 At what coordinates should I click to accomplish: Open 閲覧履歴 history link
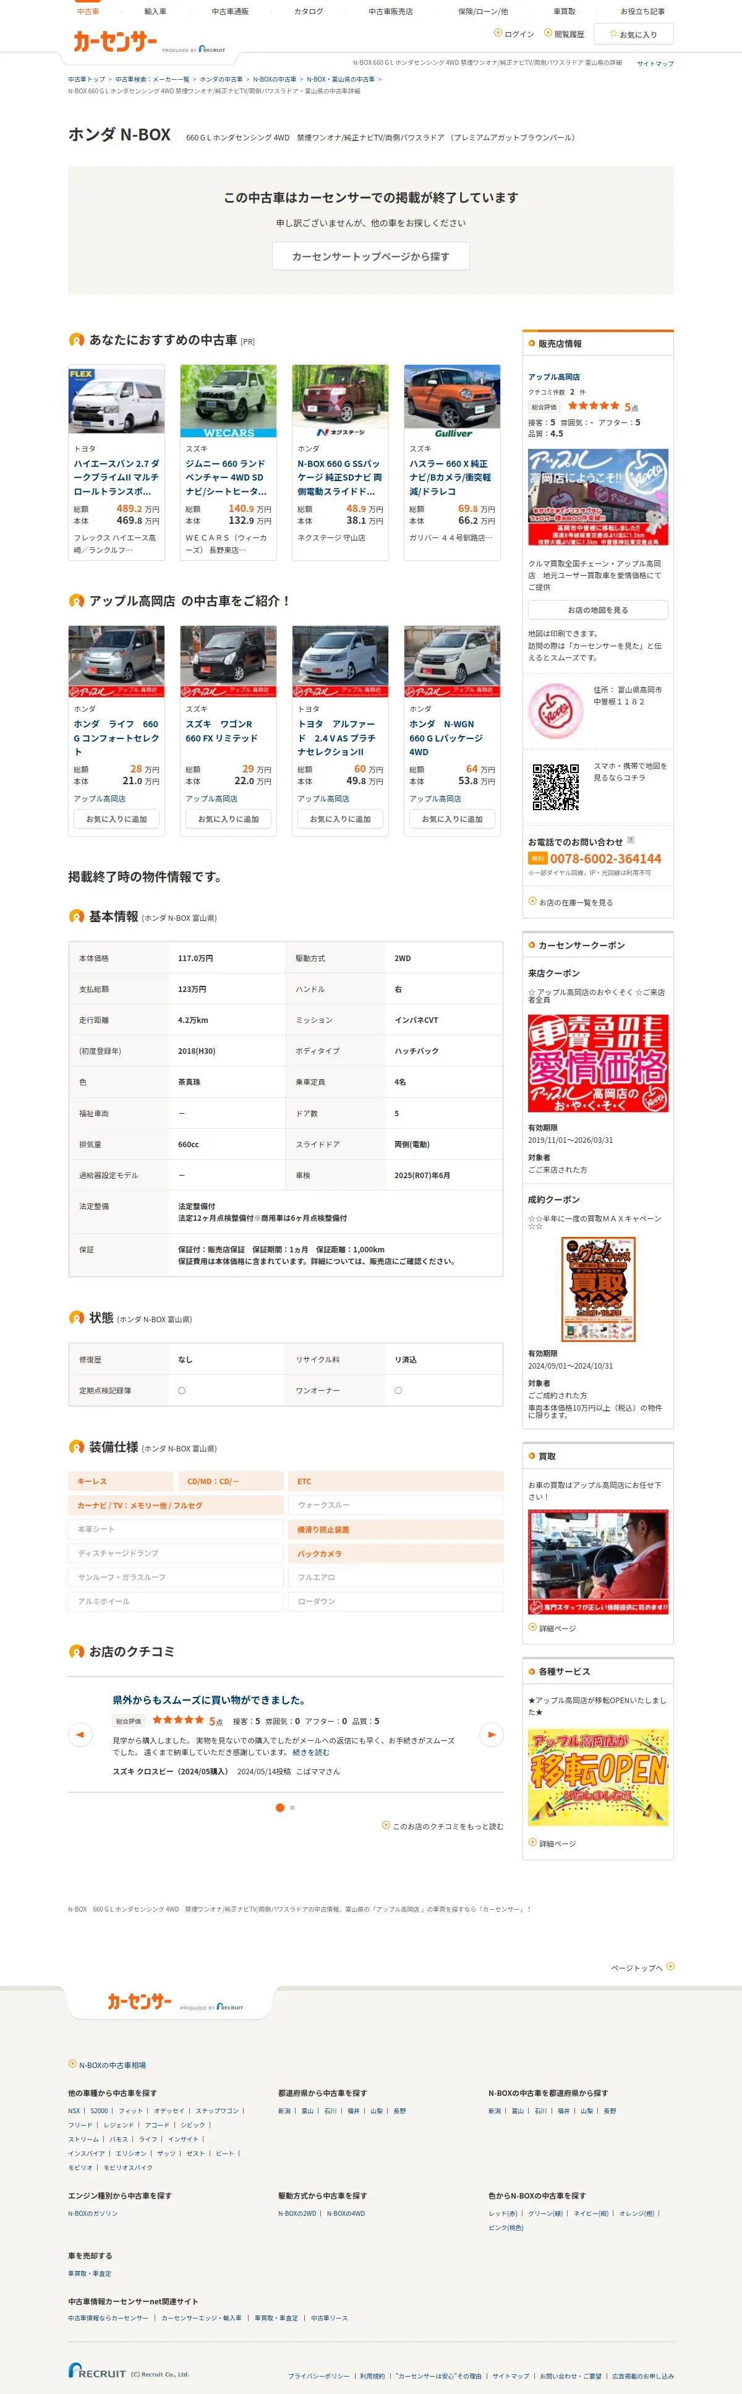coord(564,35)
